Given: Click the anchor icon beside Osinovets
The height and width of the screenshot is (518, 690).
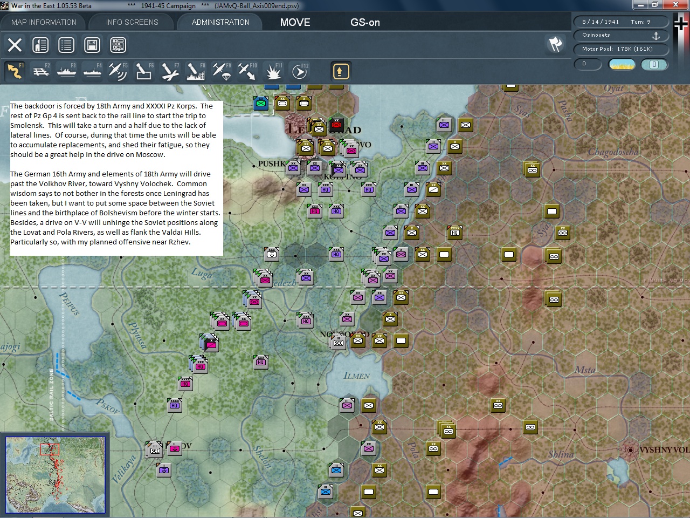Looking at the screenshot, I should (x=656, y=36).
